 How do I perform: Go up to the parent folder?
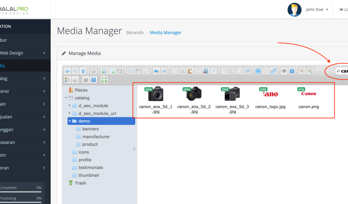(83, 71)
